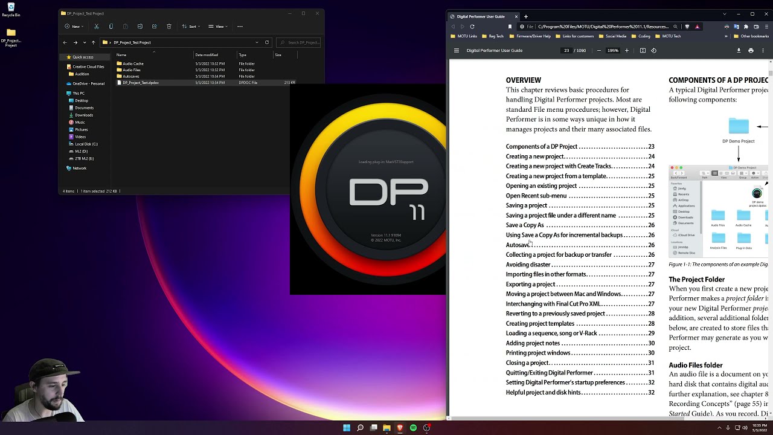Open the Social Media bookmarks folder

[612, 36]
